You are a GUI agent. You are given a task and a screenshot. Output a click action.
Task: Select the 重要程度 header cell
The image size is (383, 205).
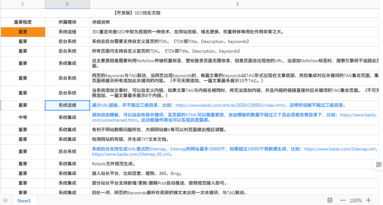pos(23,22)
